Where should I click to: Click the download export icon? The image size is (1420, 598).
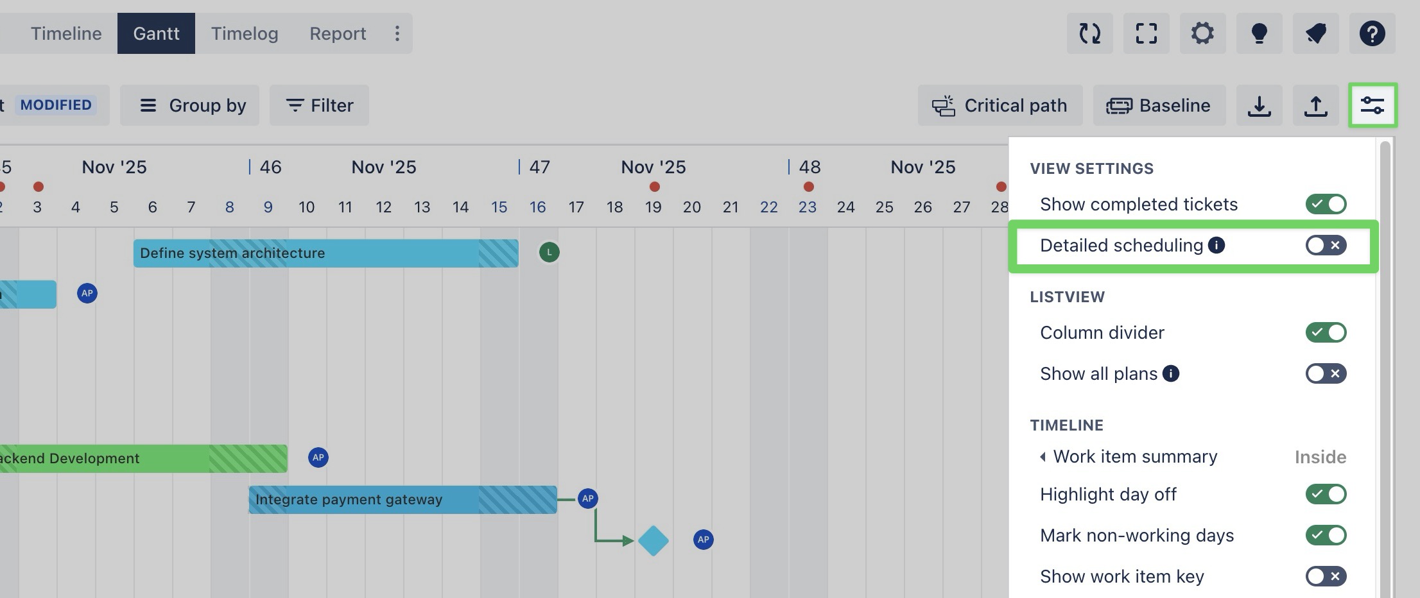click(1259, 105)
